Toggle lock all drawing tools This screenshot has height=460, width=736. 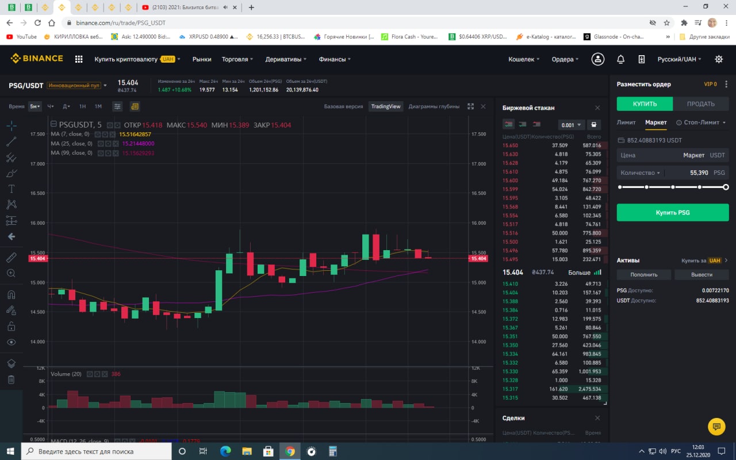tap(11, 326)
